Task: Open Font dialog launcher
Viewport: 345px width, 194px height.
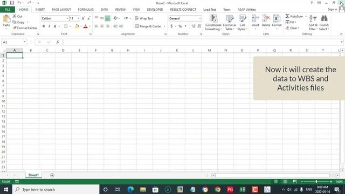Action: pos(91,34)
